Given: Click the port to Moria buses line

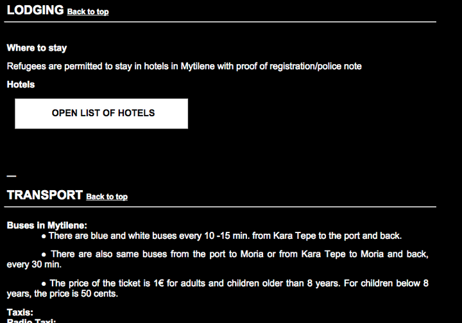Looking at the screenshot, I should tap(218, 259).
